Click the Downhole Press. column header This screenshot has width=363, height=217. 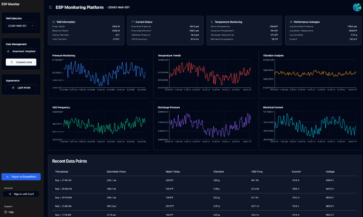click(x=116, y=172)
